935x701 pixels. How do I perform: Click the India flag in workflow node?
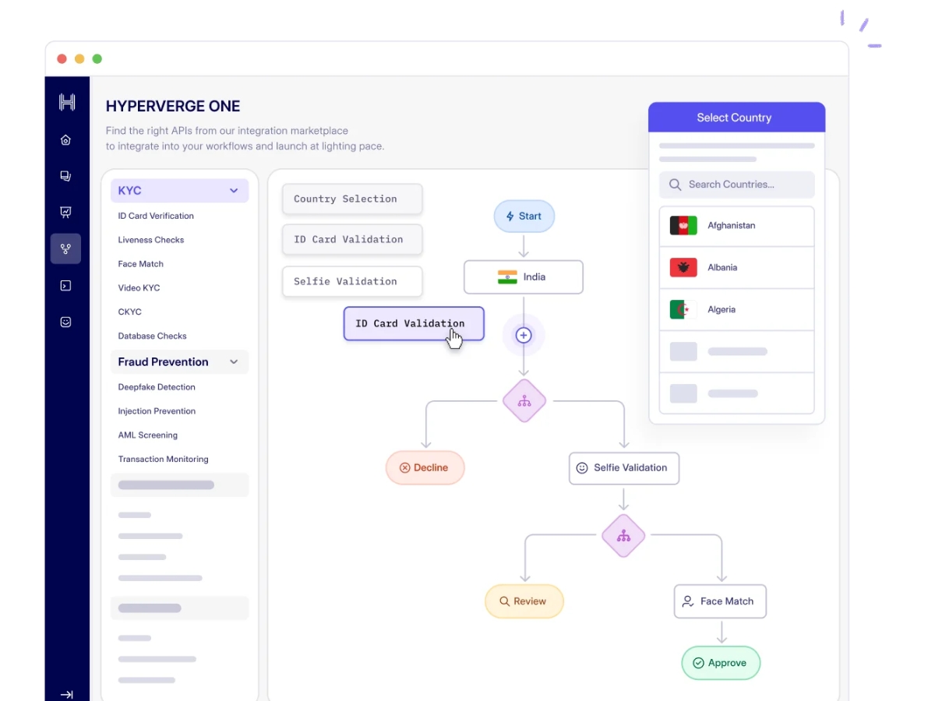click(507, 277)
